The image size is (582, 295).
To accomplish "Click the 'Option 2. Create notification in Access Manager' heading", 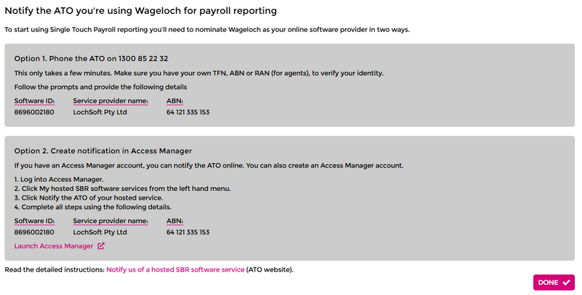I will coord(103,151).
